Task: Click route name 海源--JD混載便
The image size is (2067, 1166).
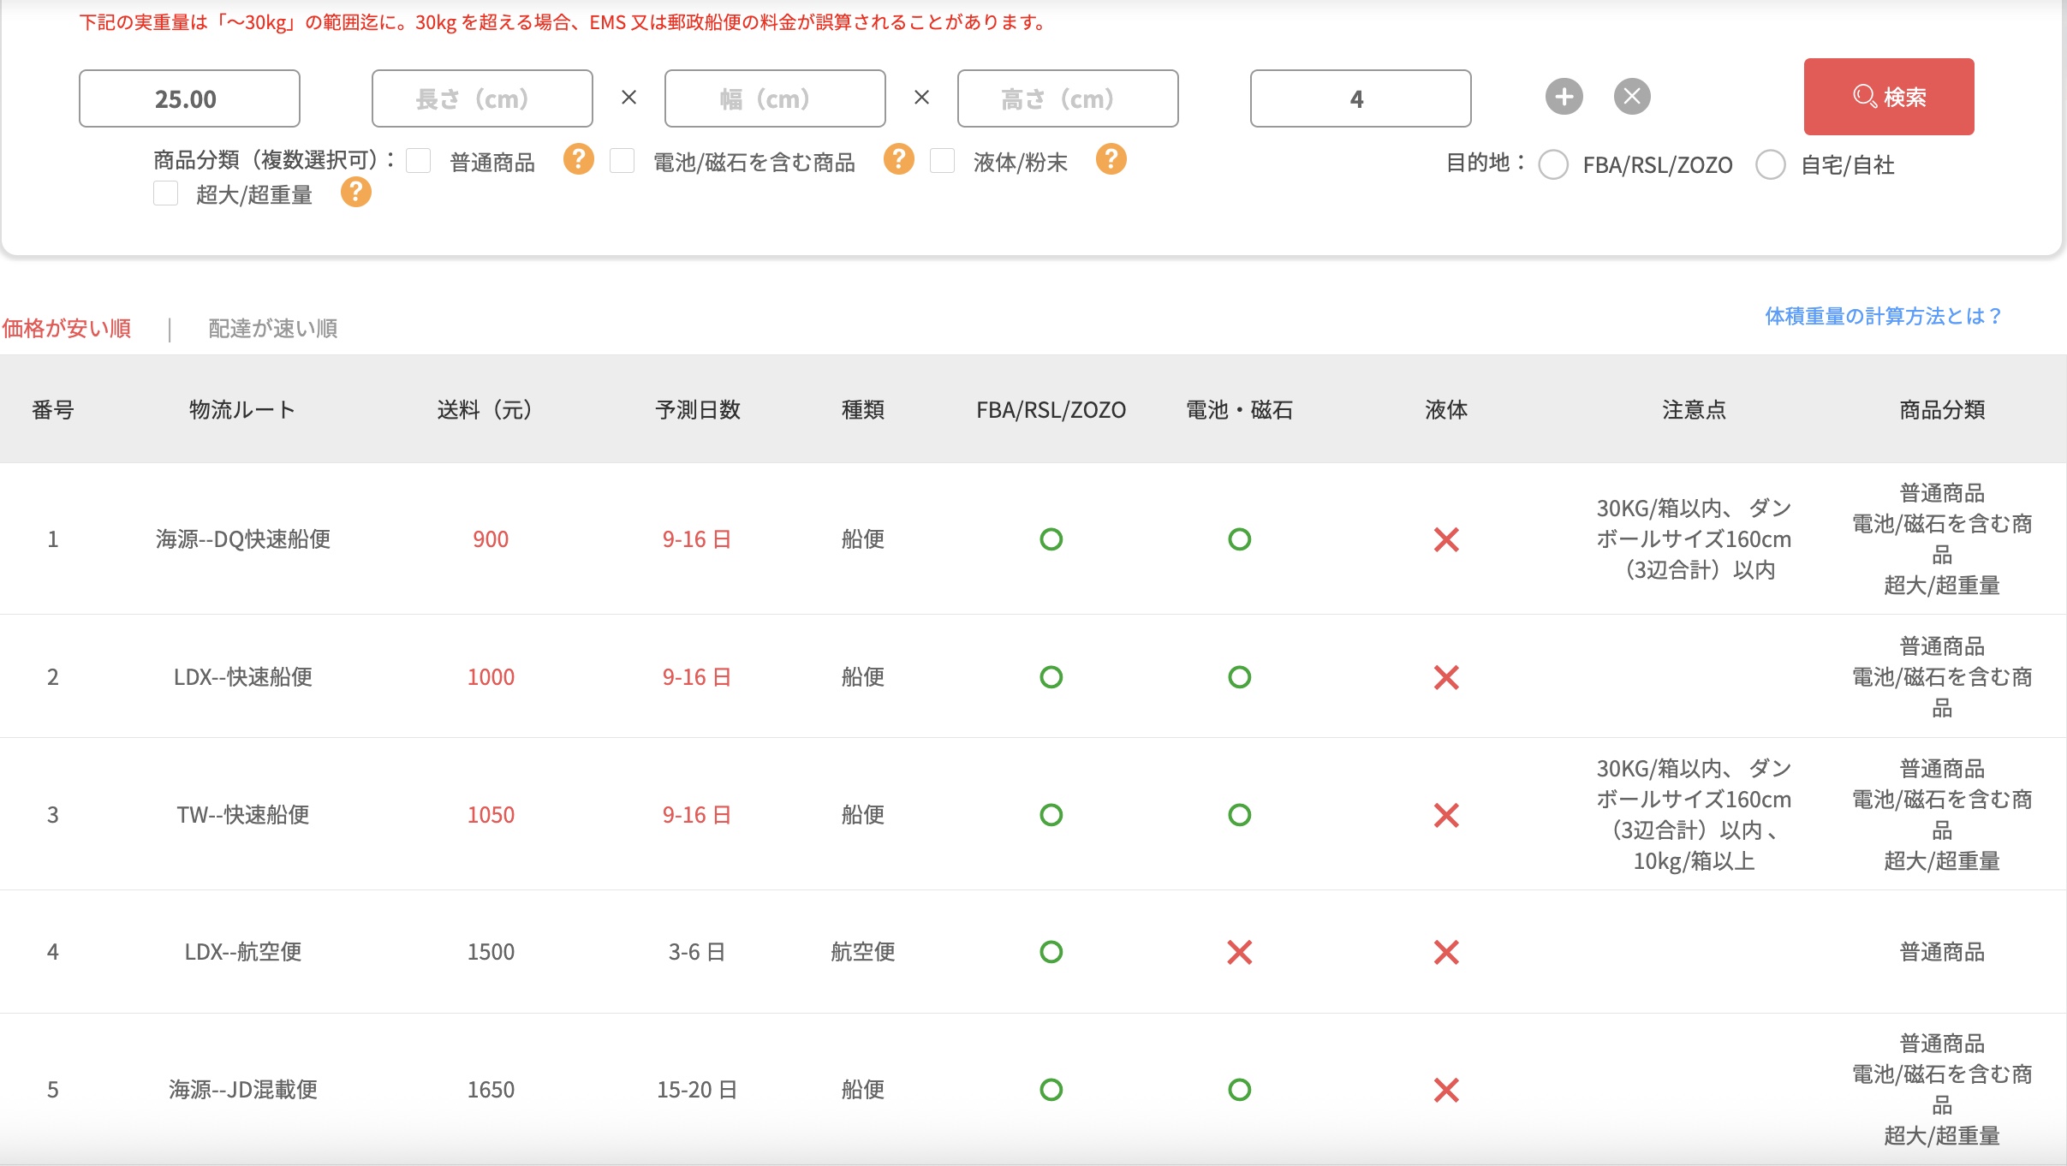Action: pyautogui.click(x=243, y=1090)
